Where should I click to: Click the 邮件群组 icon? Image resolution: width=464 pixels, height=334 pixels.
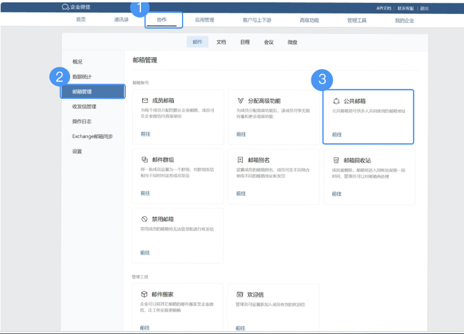click(x=145, y=159)
